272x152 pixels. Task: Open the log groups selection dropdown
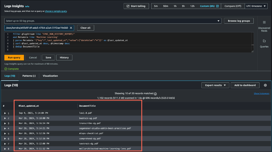point(219,21)
